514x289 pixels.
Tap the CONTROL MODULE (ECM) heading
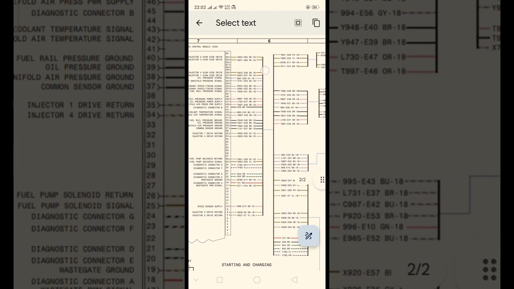click(x=204, y=47)
